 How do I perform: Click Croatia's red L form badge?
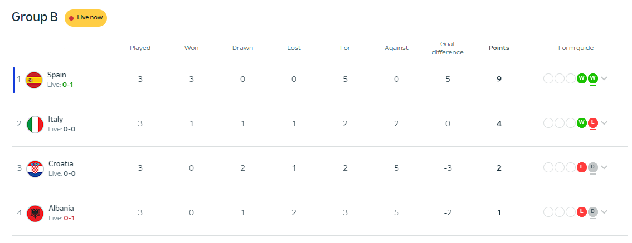tap(582, 167)
